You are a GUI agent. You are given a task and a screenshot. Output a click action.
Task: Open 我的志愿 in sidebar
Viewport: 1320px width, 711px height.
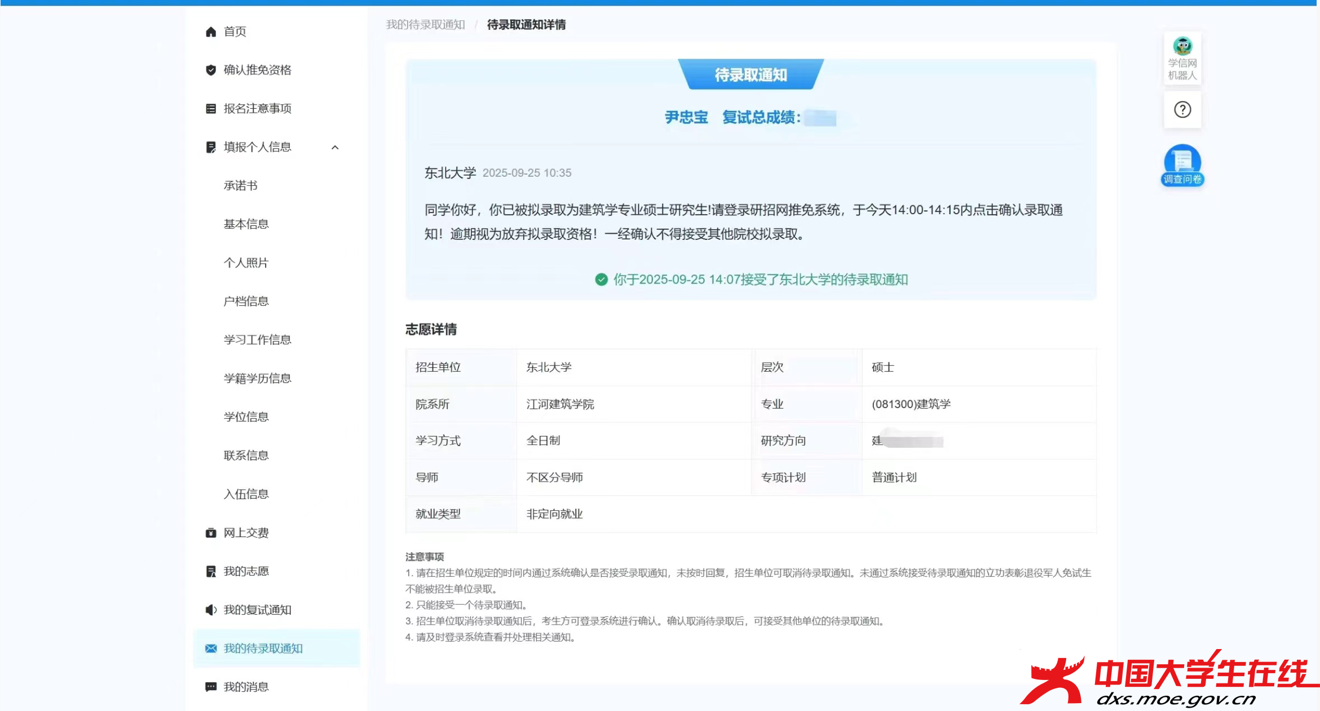pyautogui.click(x=246, y=571)
